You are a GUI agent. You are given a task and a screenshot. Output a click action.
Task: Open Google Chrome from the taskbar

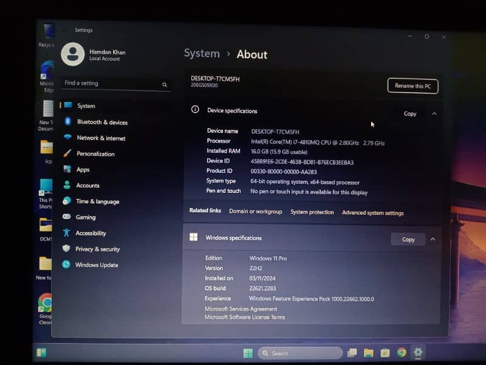tap(402, 352)
